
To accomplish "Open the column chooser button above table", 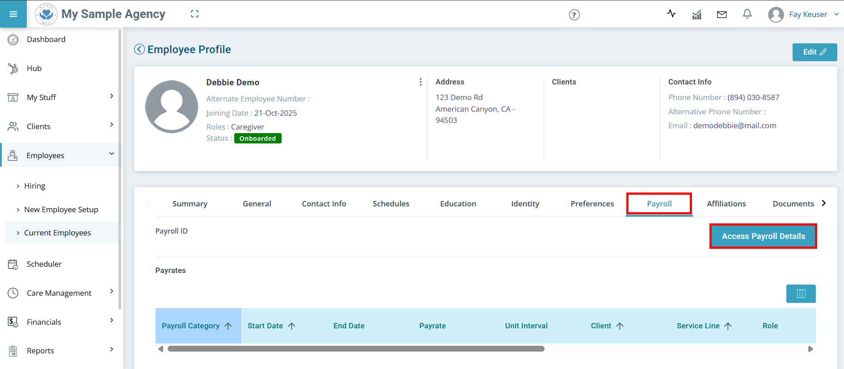I will point(801,294).
